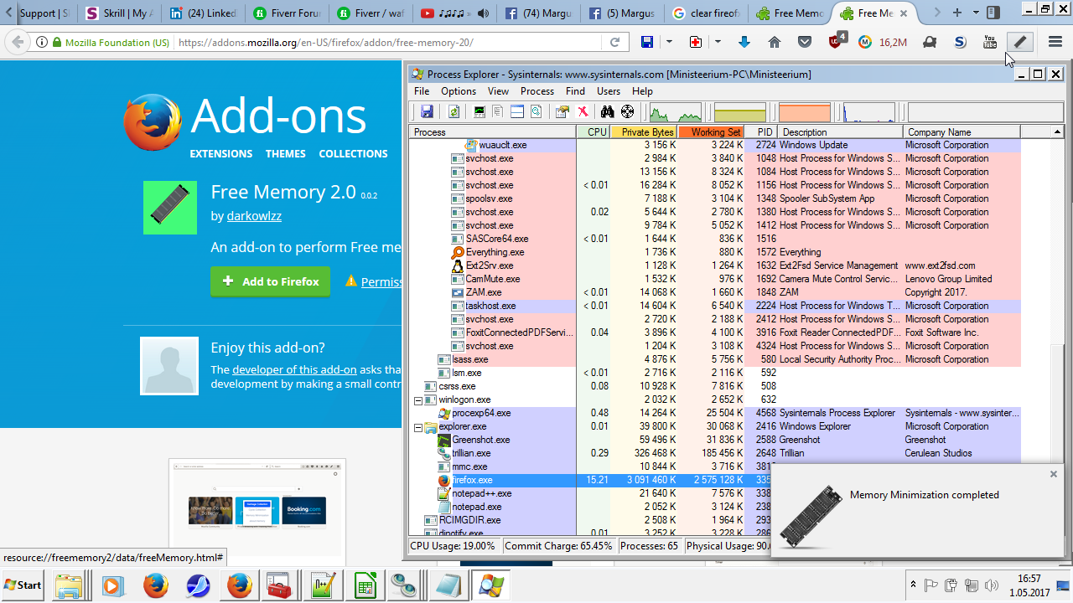
Task: Select the Greenshot.exe process row
Action: click(716, 440)
